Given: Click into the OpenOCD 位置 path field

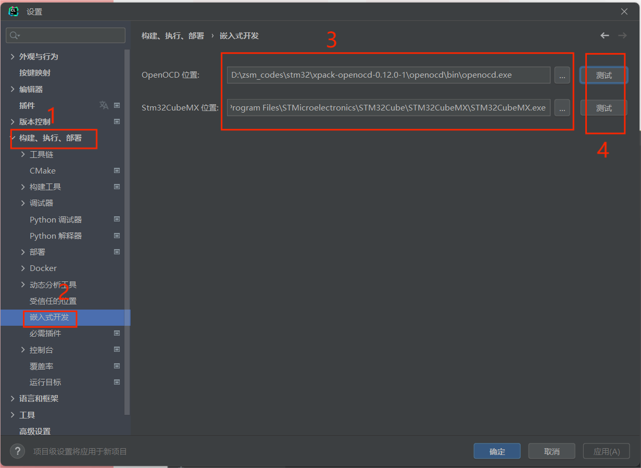Looking at the screenshot, I should coord(388,75).
